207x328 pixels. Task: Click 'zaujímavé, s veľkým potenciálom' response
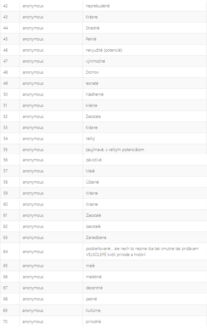click(115, 150)
